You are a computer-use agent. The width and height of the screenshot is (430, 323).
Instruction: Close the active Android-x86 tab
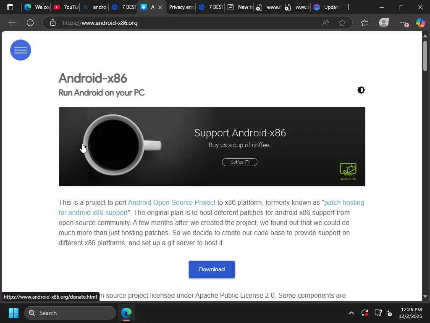coord(160,8)
